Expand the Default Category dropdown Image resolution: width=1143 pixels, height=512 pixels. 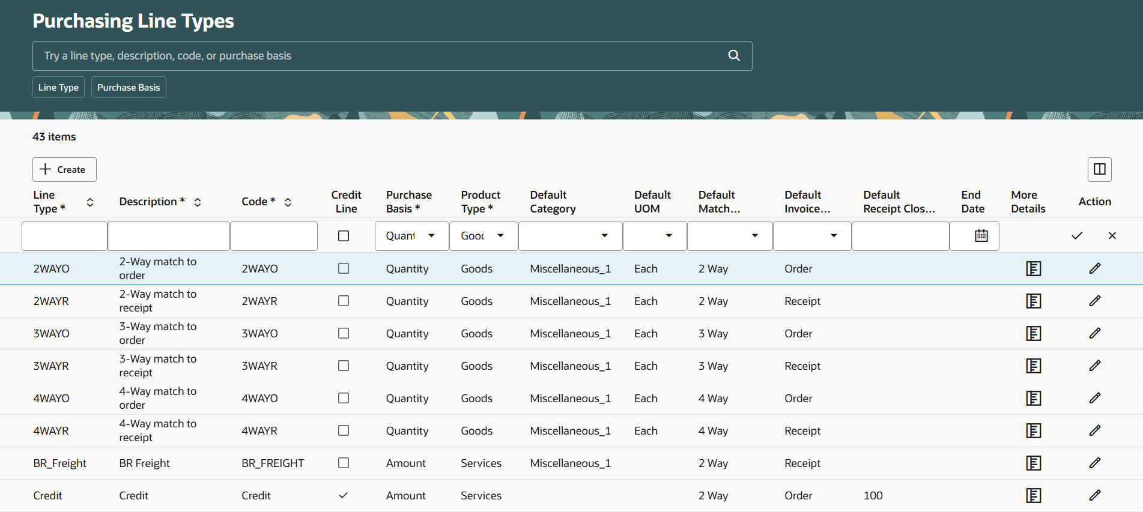604,236
